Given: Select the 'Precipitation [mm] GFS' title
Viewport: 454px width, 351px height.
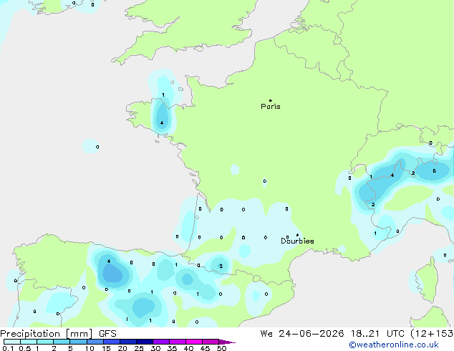Looking at the screenshot, I should tap(58, 334).
